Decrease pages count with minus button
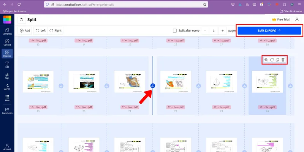The width and height of the screenshot is (304, 152). click(x=205, y=31)
